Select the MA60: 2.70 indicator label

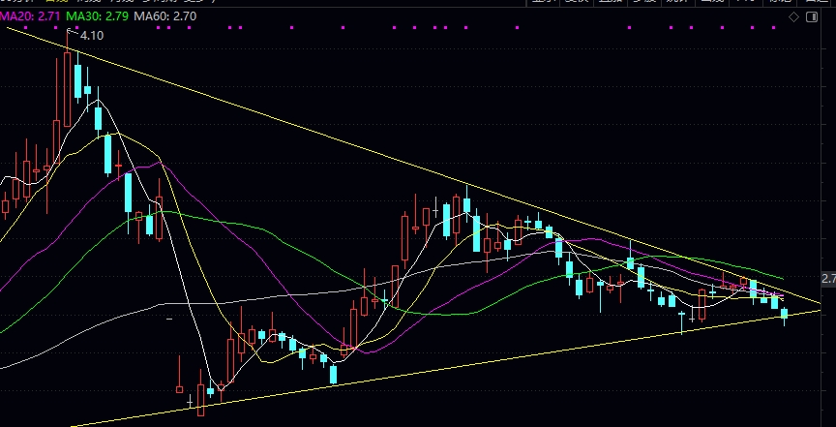pyautogui.click(x=164, y=16)
